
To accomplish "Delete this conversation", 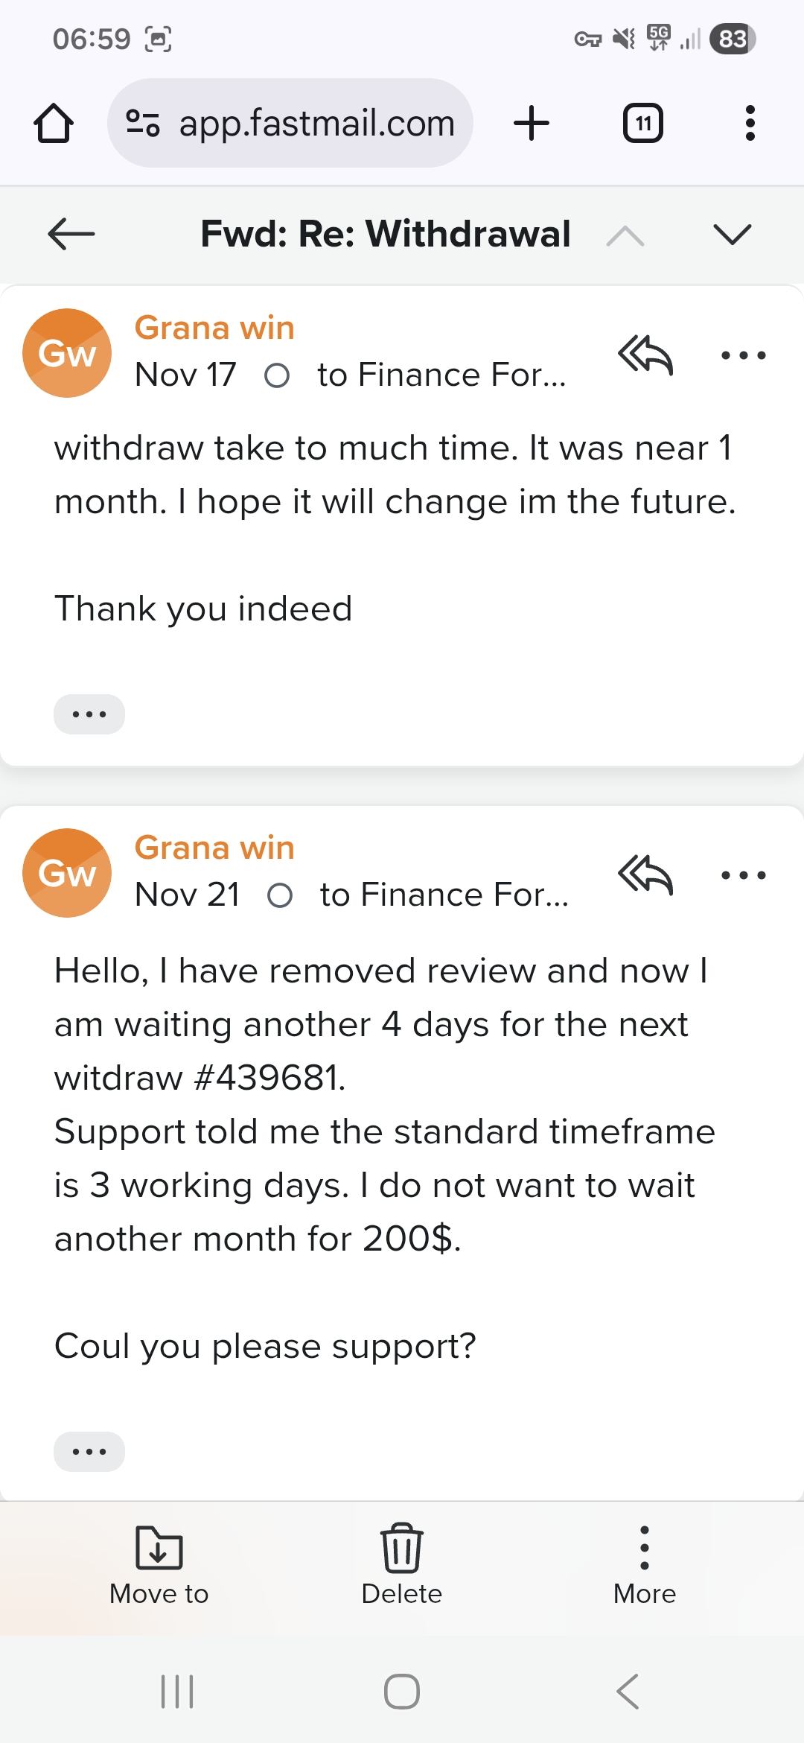I will point(402,1565).
